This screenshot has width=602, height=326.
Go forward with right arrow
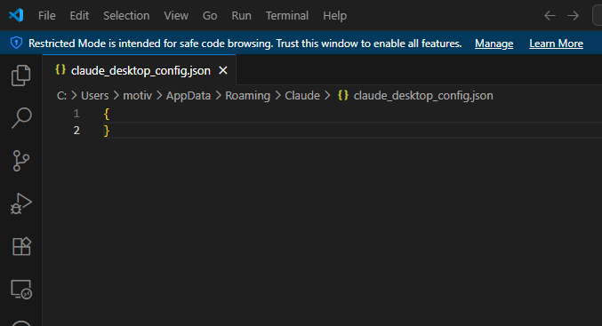[x=574, y=16]
